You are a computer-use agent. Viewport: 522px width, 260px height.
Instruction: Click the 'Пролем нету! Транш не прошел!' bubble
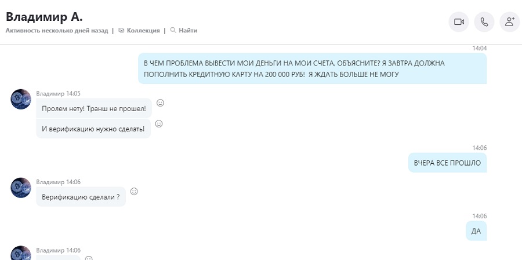[x=94, y=108]
